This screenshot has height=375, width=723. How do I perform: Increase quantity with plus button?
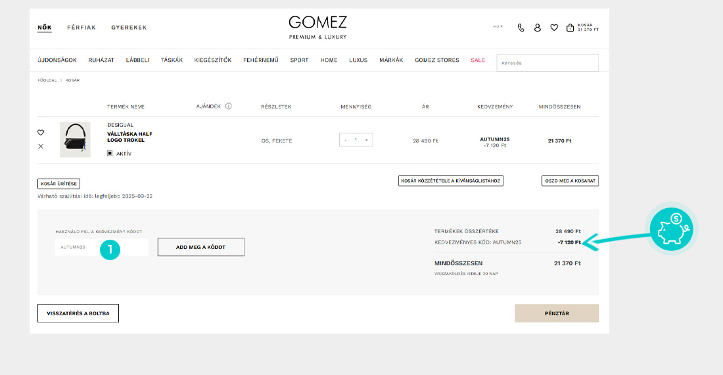pyautogui.click(x=366, y=140)
